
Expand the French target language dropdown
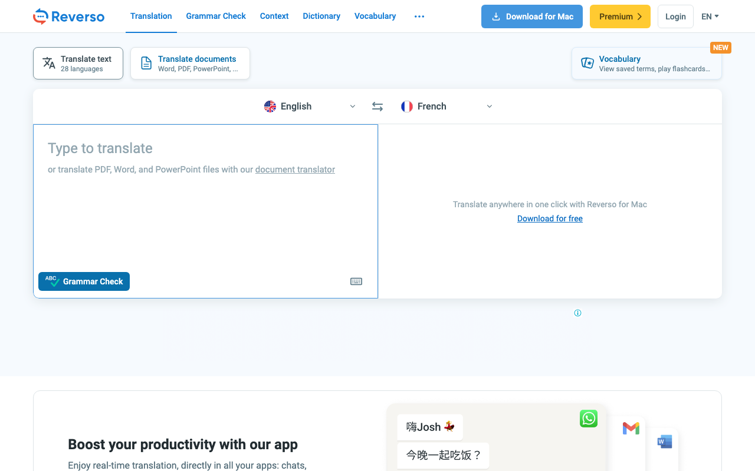pos(489,107)
